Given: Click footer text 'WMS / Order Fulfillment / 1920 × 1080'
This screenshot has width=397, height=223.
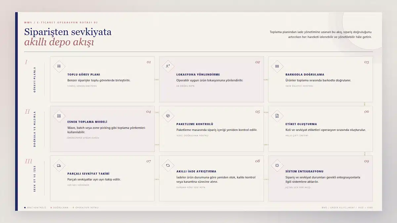Looking at the screenshot, I should click(347, 208).
